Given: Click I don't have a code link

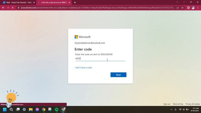Looking at the screenshot, I should [x=83, y=67].
